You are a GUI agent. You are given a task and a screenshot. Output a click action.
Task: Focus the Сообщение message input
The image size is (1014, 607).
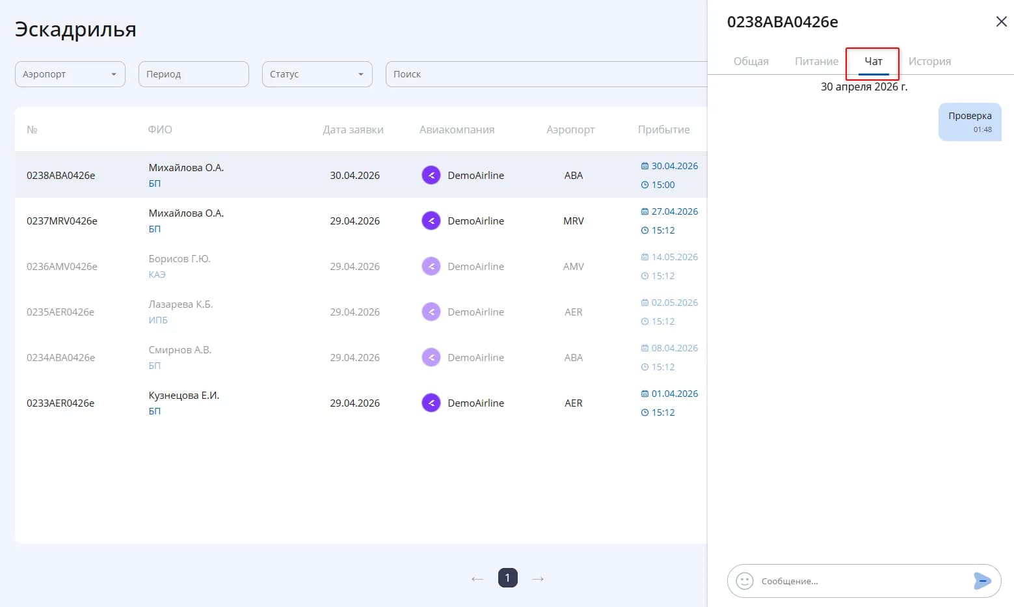point(862,581)
